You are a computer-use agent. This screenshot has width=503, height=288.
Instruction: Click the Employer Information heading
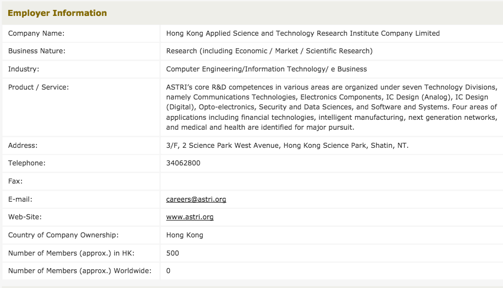57,13
